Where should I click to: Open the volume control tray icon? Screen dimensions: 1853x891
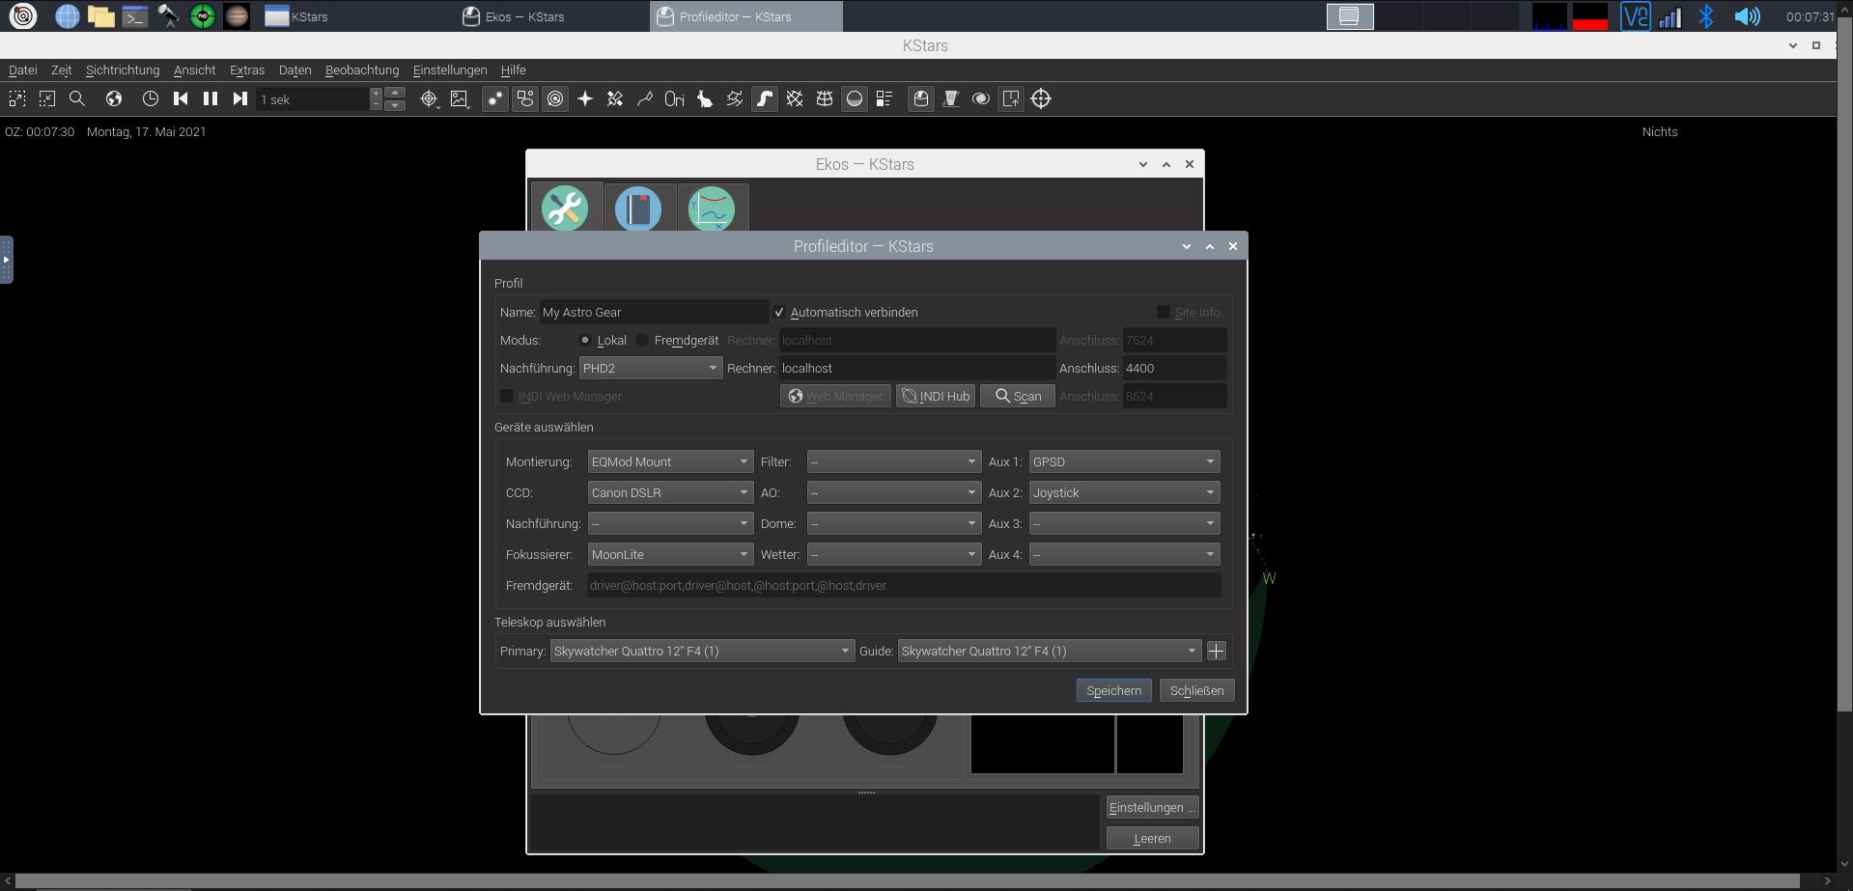point(1747,15)
